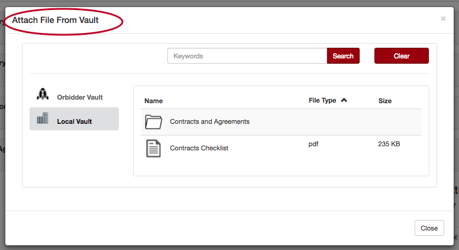Viewport: 459px width, 250px height.
Task: Open the Contracts and Agreements folder icon
Action: click(x=154, y=121)
